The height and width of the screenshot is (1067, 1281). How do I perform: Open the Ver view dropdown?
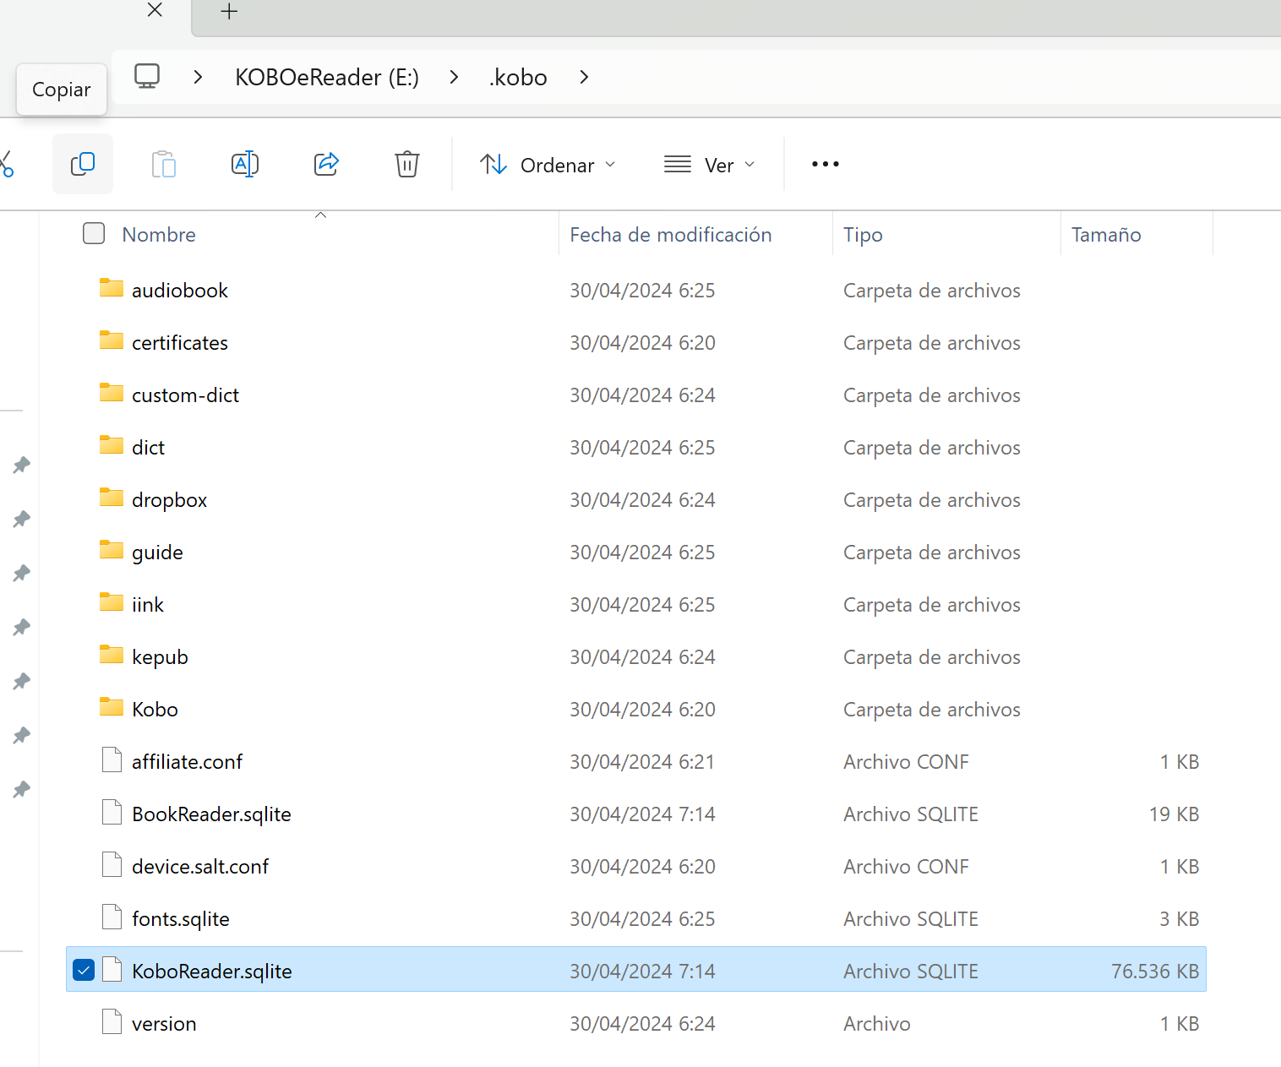(710, 165)
